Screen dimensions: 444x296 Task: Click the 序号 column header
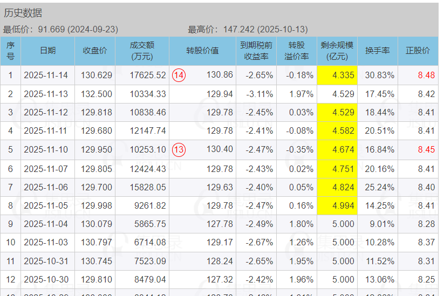coord(10,51)
